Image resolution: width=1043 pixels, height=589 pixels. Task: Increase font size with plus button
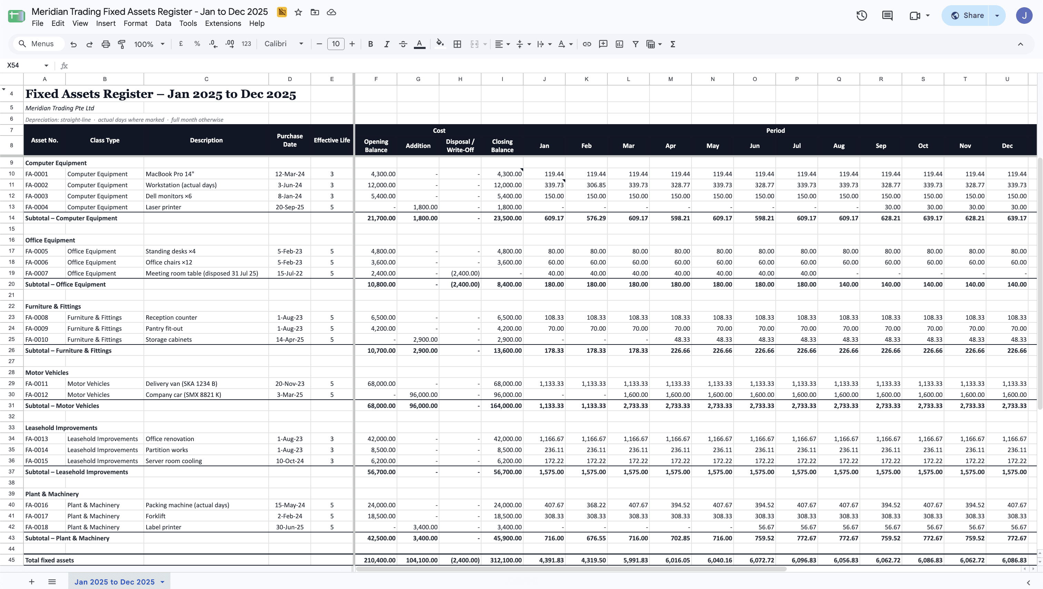click(x=352, y=44)
